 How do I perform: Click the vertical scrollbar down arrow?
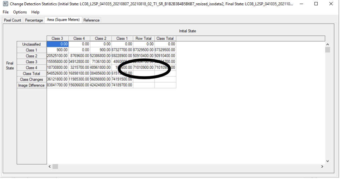(x=328, y=161)
